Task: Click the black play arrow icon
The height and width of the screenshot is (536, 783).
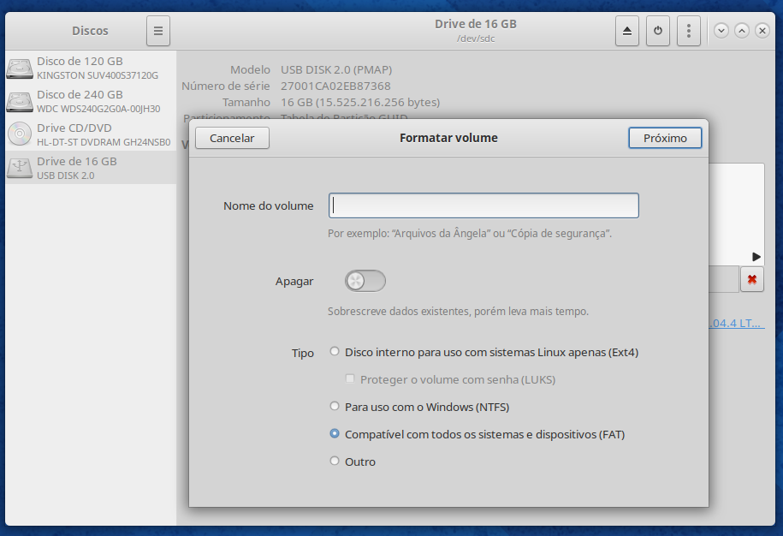Action: point(756,257)
